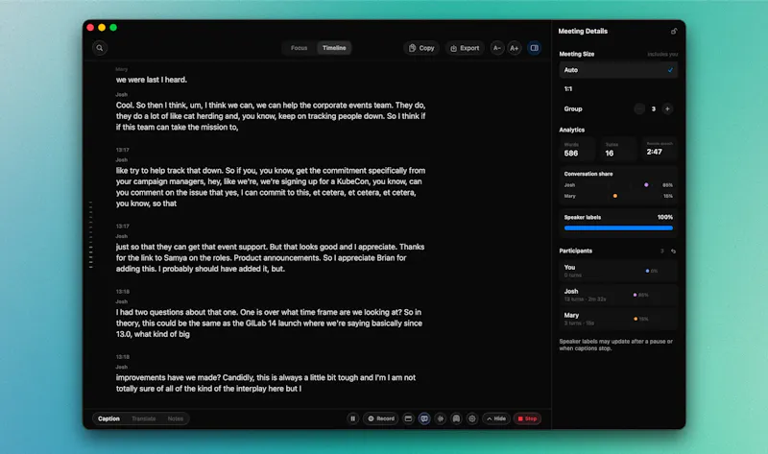Screen dimensions: 768x454
Task: Switch to the Timeline view
Action: pos(334,48)
